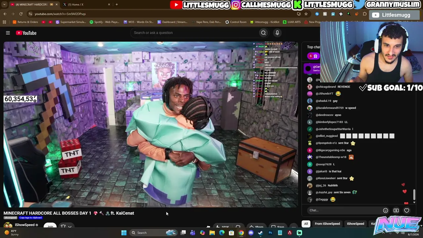Image resolution: width=423 pixels, height=238 pixels.
Task: Open the WOS Words On Stream bookmark
Action: click(138, 22)
